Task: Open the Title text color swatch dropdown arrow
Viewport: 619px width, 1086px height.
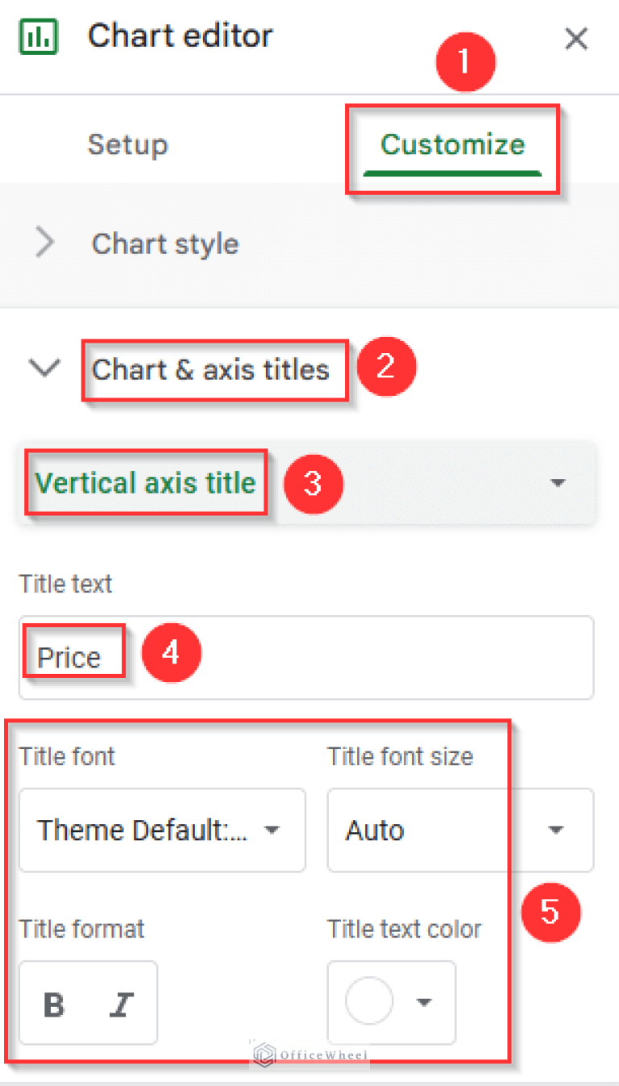Action: 423,1003
